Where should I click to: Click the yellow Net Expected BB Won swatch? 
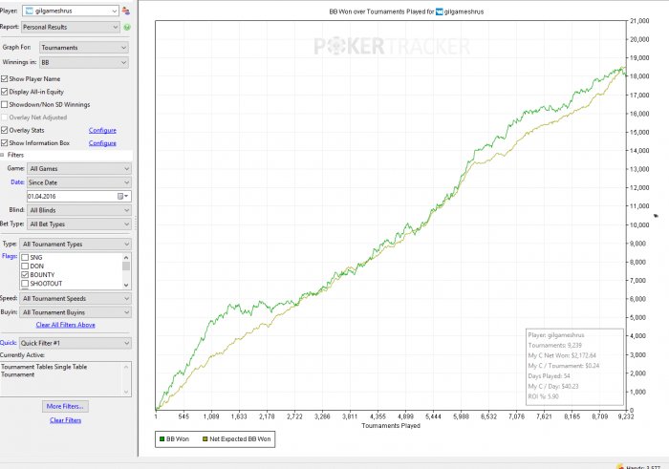pyautogui.click(x=205, y=438)
